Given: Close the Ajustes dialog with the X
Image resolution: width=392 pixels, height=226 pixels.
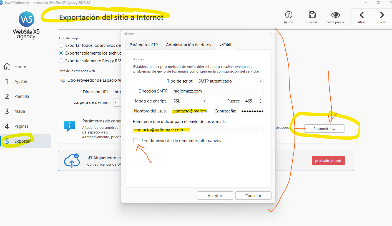Looking at the screenshot, I should tap(271, 34).
